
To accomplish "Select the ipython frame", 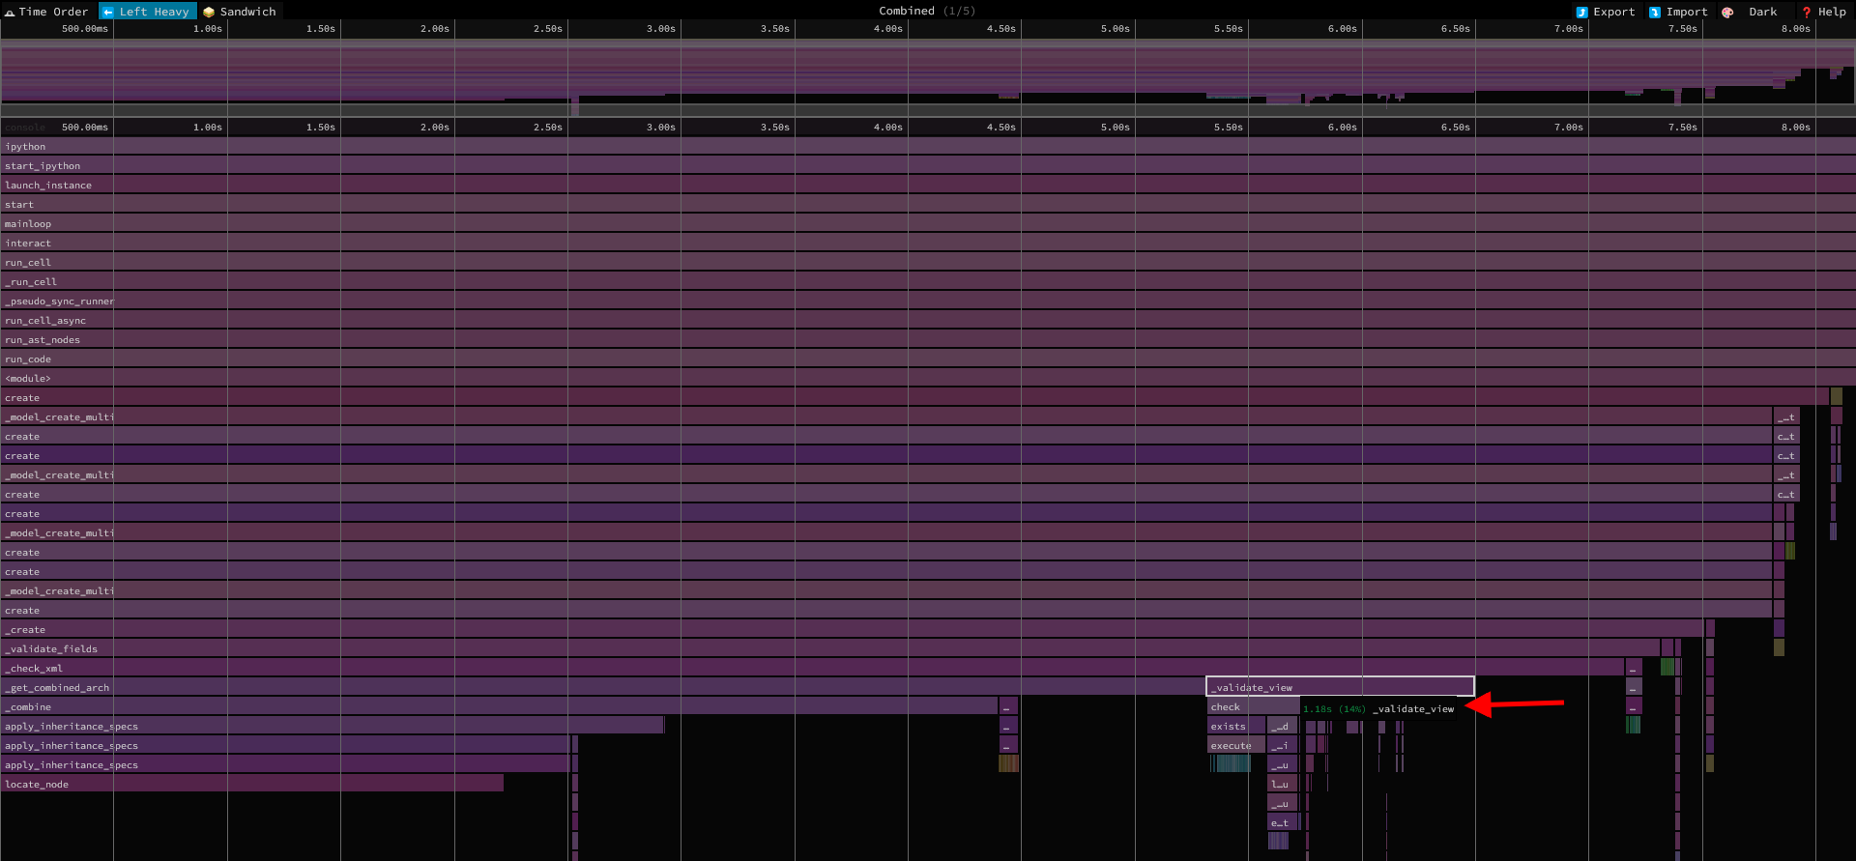I will (x=928, y=146).
